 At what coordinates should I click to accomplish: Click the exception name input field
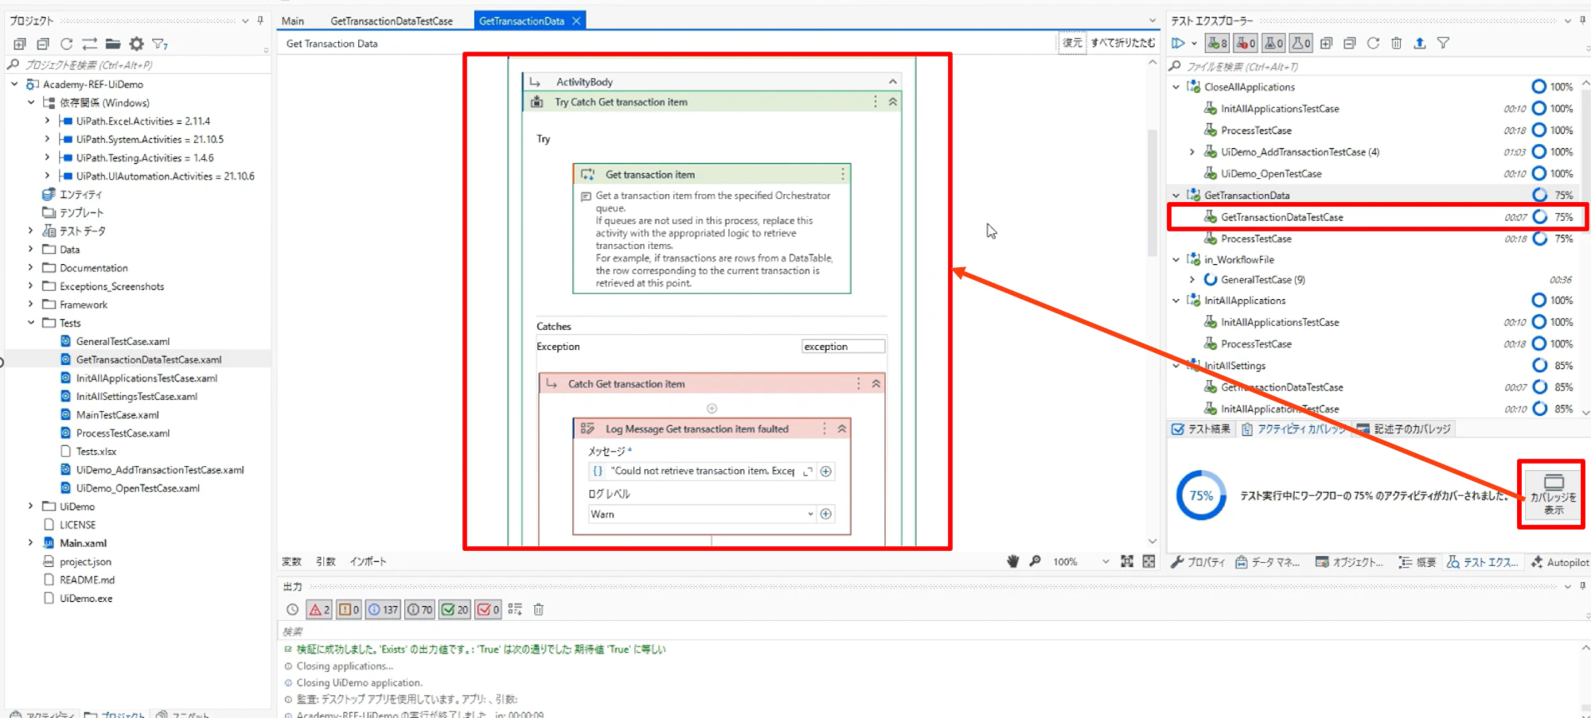(x=843, y=347)
